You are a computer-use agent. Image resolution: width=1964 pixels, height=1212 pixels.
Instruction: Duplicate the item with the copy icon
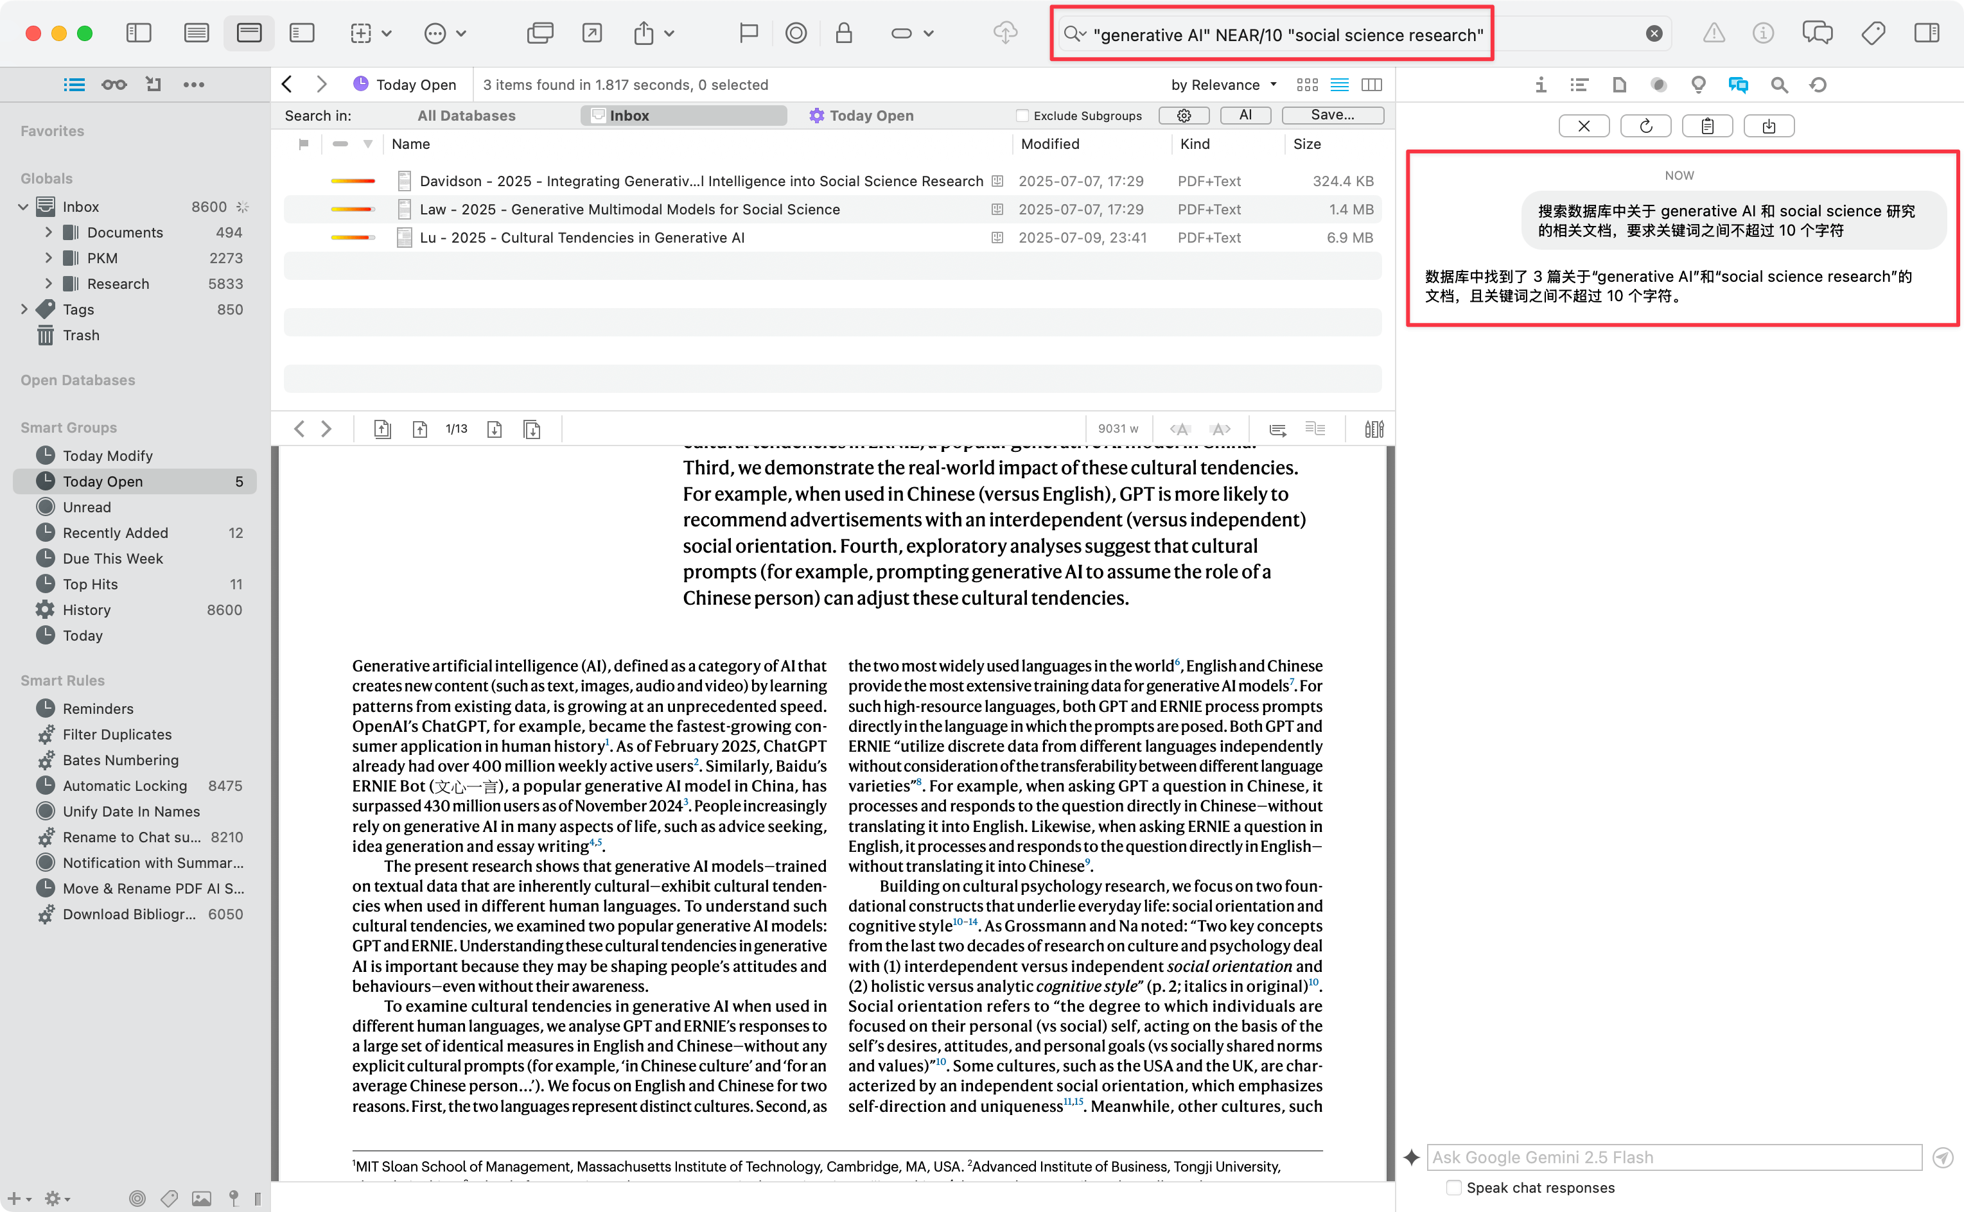coord(541,33)
